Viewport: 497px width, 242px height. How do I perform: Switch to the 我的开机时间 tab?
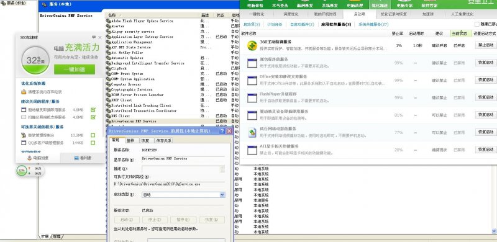pos(325,14)
